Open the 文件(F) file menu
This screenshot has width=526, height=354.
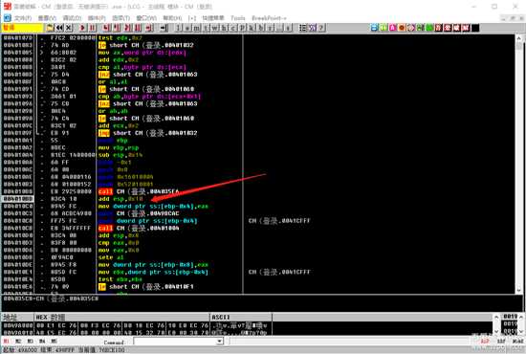(23, 18)
